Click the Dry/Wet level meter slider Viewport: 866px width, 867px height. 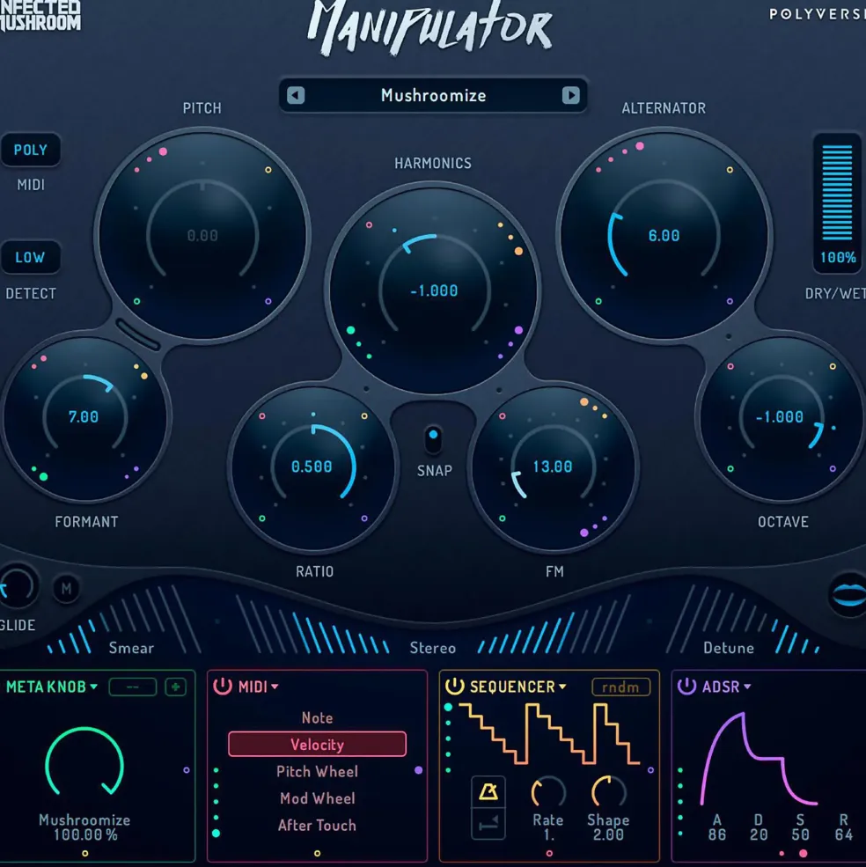pyautogui.click(x=837, y=193)
